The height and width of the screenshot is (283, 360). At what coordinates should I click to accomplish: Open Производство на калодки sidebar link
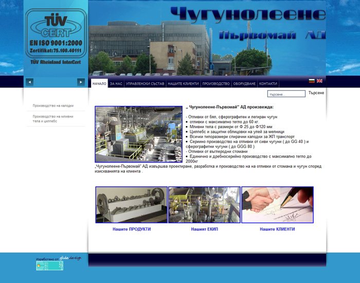click(x=53, y=105)
